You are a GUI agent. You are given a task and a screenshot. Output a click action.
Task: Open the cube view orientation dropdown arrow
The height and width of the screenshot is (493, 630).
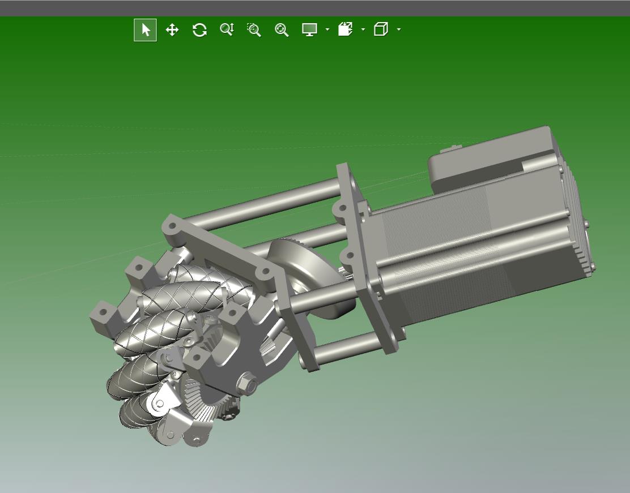coord(399,29)
